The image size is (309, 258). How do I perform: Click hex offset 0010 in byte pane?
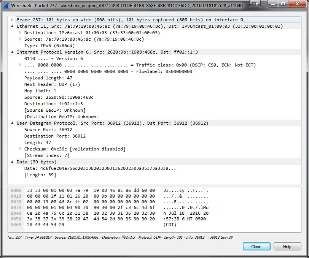point(16,196)
